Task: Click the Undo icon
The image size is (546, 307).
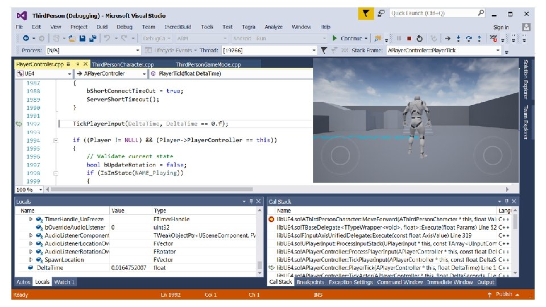Action: (107, 38)
